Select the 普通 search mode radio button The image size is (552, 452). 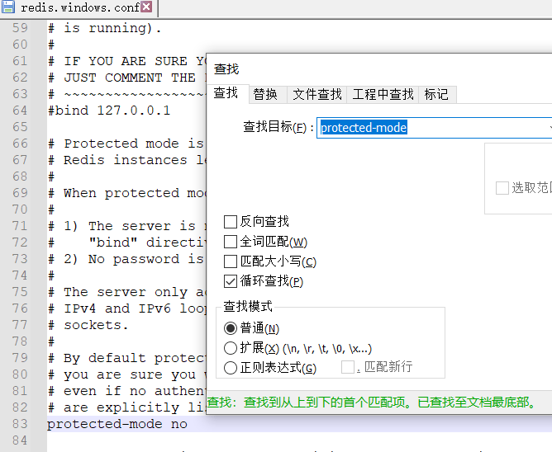tap(231, 329)
